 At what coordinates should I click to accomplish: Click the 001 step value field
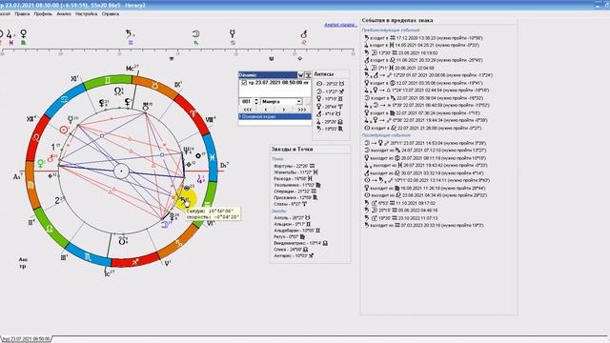[246, 102]
